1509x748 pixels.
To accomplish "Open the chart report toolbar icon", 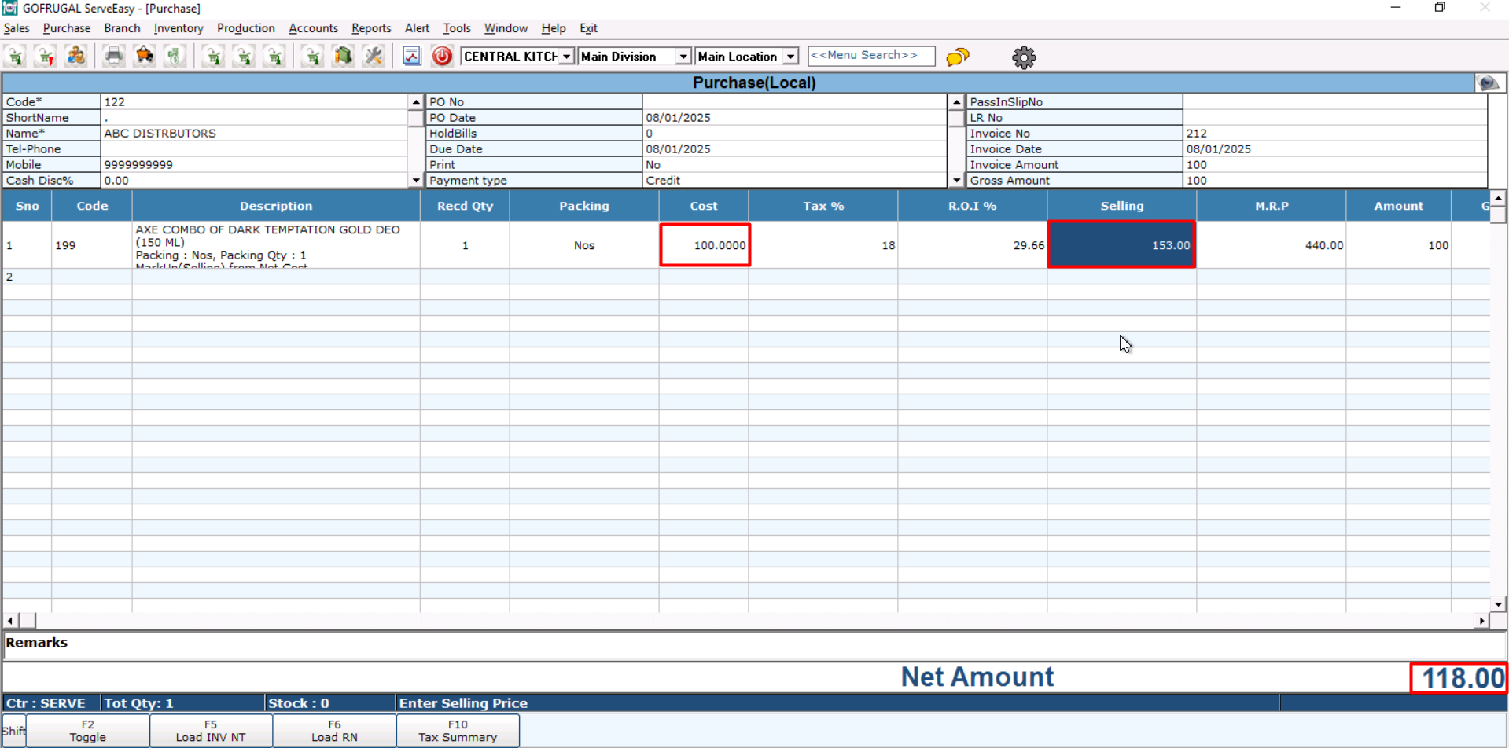I will (x=412, y=56).
